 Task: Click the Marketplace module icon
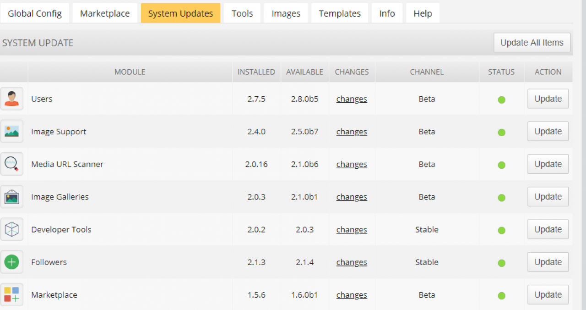[x=11, y=295]
